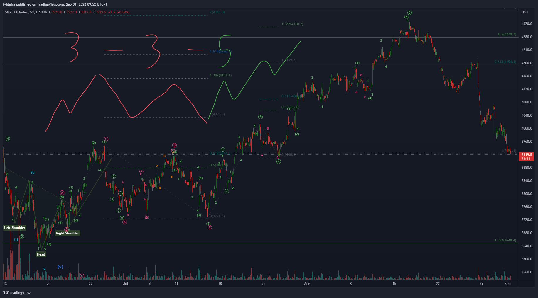Click the 'Head' pattern label
Viewport: 538px width, 298px height.
(x=41, y=254)
